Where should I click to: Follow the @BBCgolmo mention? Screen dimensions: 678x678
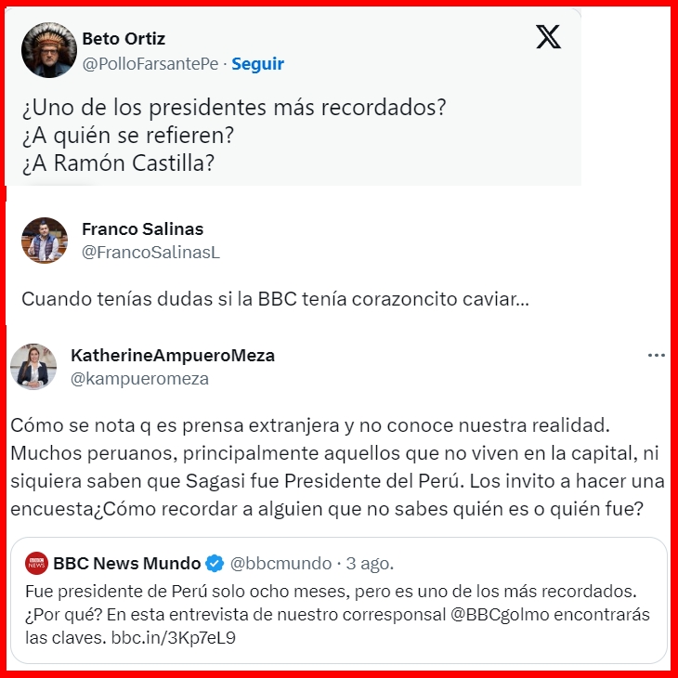point(500,615)
